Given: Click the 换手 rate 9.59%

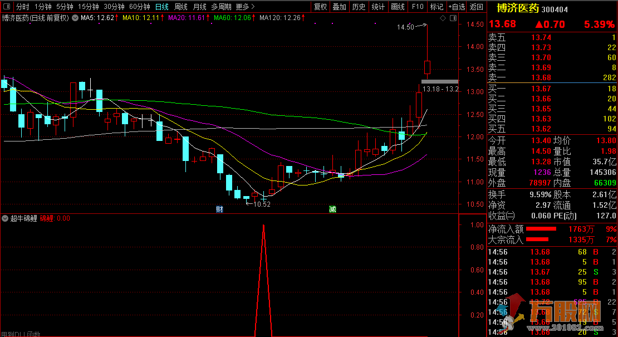Looking at the screenshot, I should [x=541, y=194].
